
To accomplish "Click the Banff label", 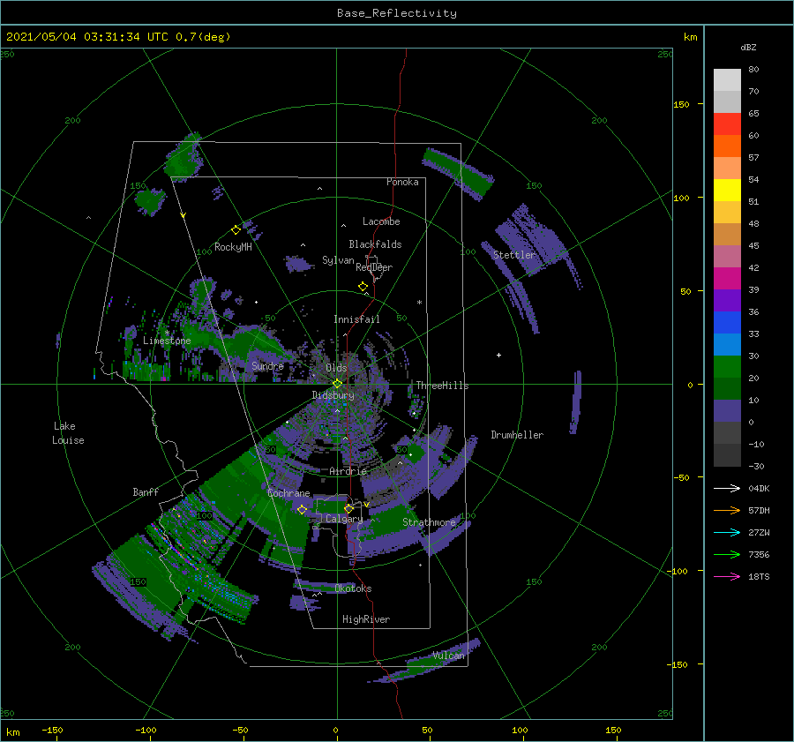I will tap(146, 491).
